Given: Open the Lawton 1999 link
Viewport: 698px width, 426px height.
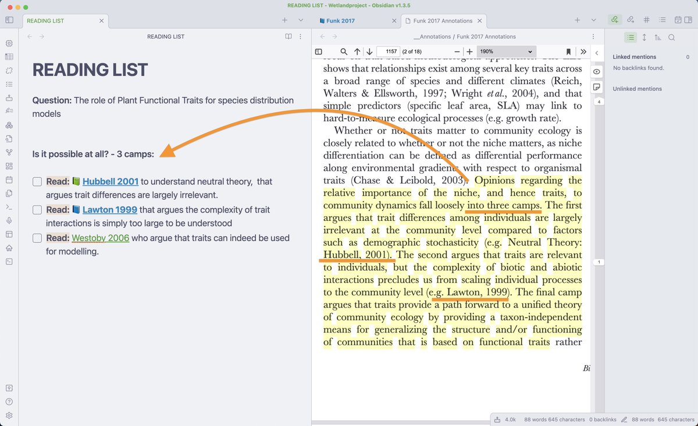Looking at the screenshot, I should (109, 210).
